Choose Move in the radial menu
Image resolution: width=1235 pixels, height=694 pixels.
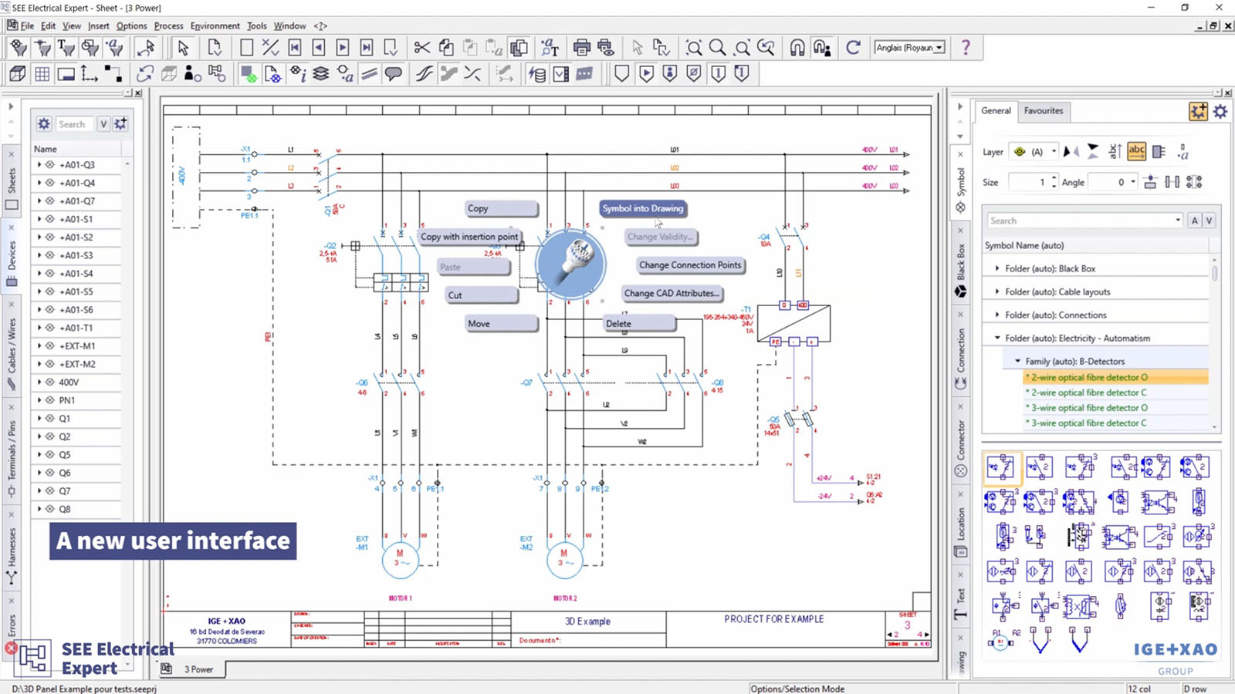(x=501, y=324)
